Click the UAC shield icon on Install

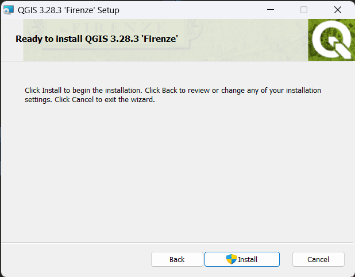(x=231, y=259)
